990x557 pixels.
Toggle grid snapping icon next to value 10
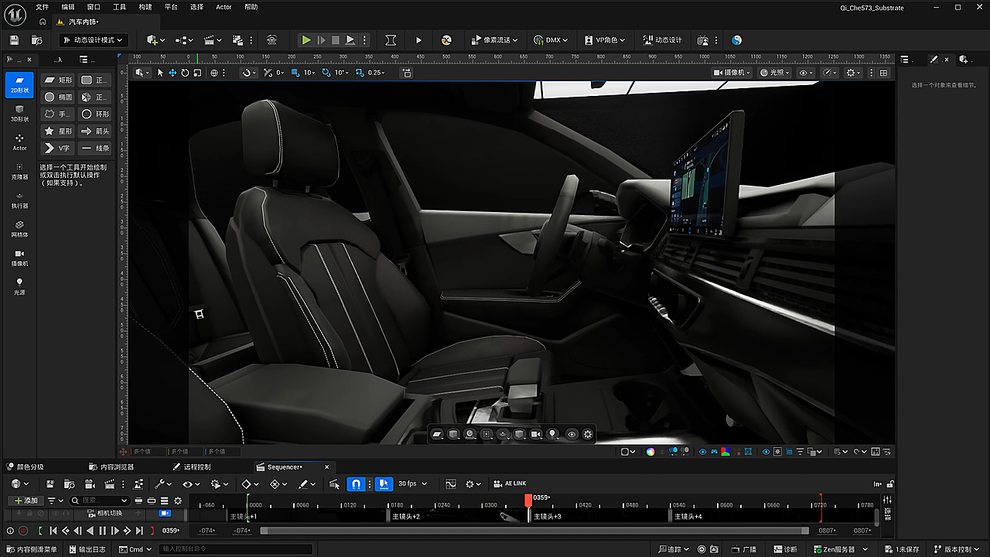point(297,73)
